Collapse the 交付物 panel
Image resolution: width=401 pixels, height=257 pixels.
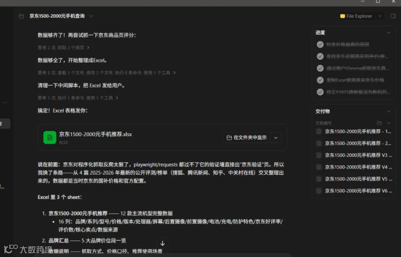coord(389,111)
